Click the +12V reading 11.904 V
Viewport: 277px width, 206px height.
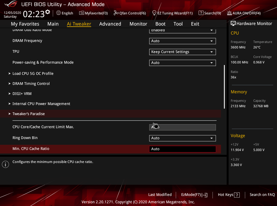pyautogui.click(x=237, y=150)
